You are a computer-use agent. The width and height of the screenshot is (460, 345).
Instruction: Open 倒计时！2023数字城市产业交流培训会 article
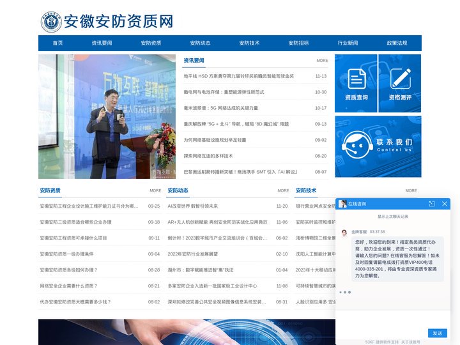coord(217,238)
